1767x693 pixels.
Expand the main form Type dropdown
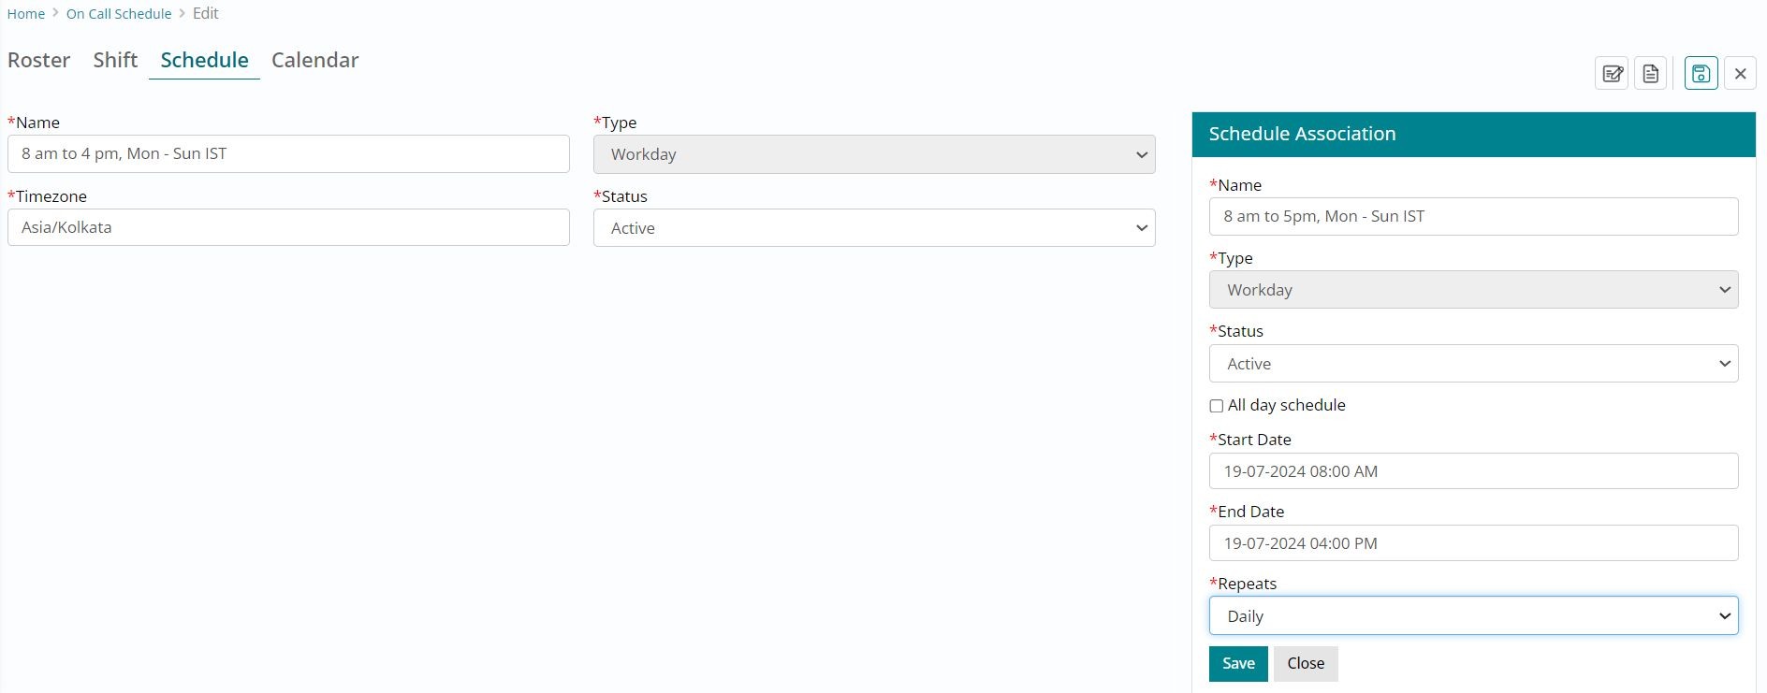click(x=874, y=154)
